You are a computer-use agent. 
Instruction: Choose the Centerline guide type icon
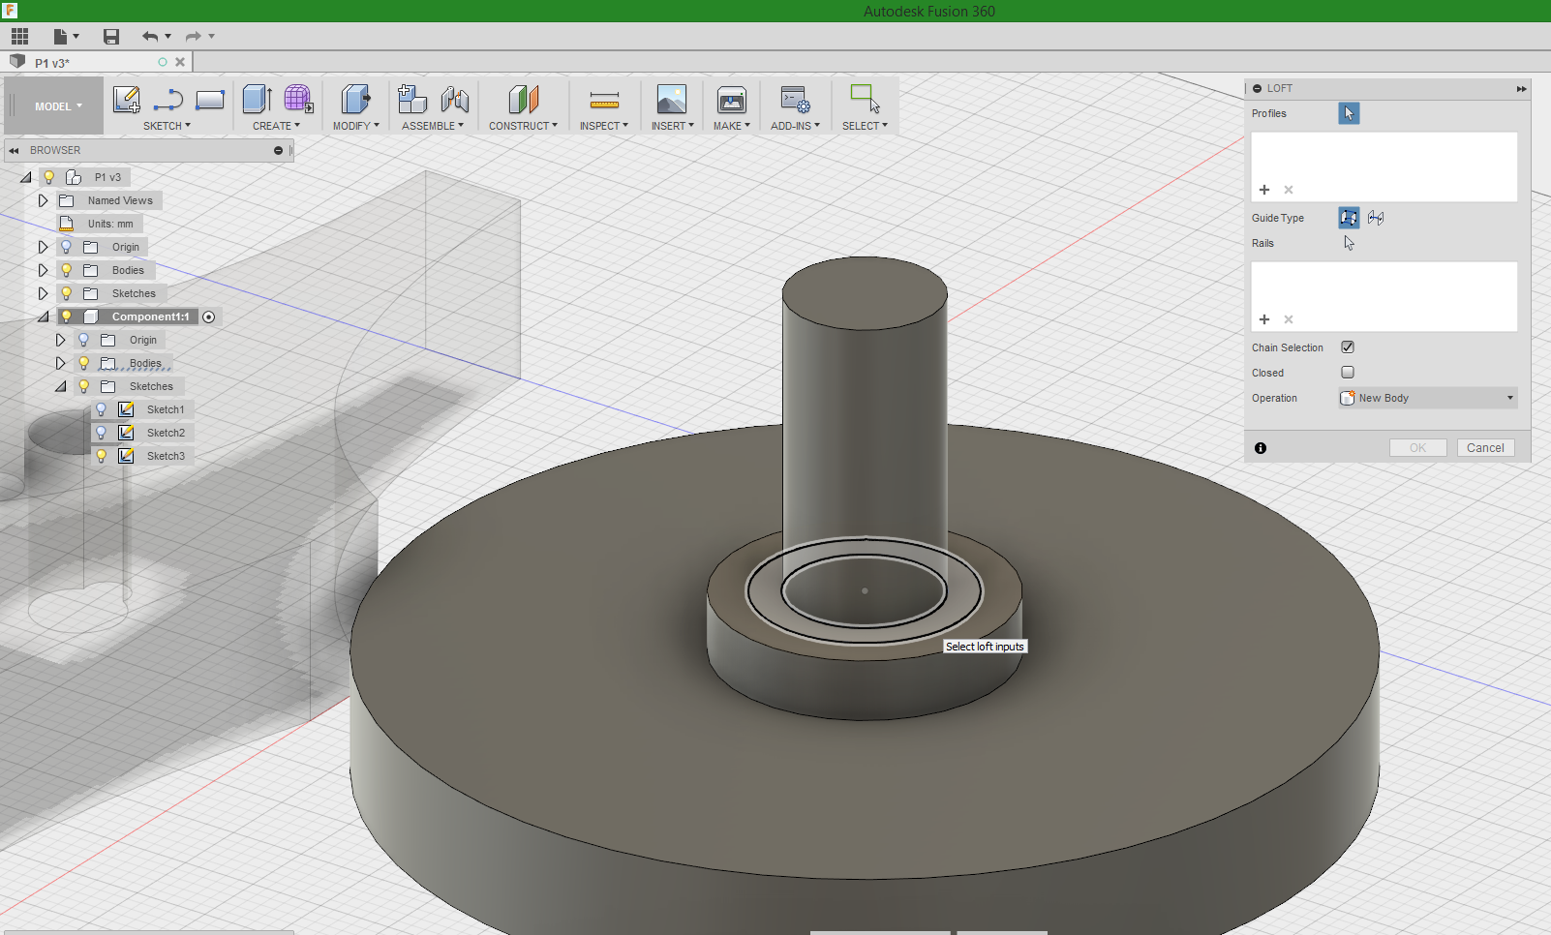pos(1376,218)
